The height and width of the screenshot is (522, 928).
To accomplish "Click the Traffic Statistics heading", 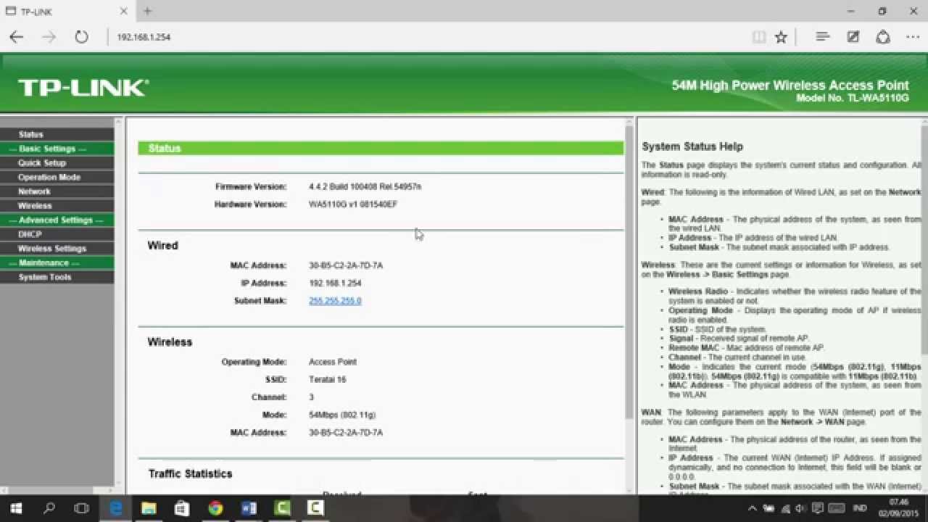I will [x=190, y=473].
